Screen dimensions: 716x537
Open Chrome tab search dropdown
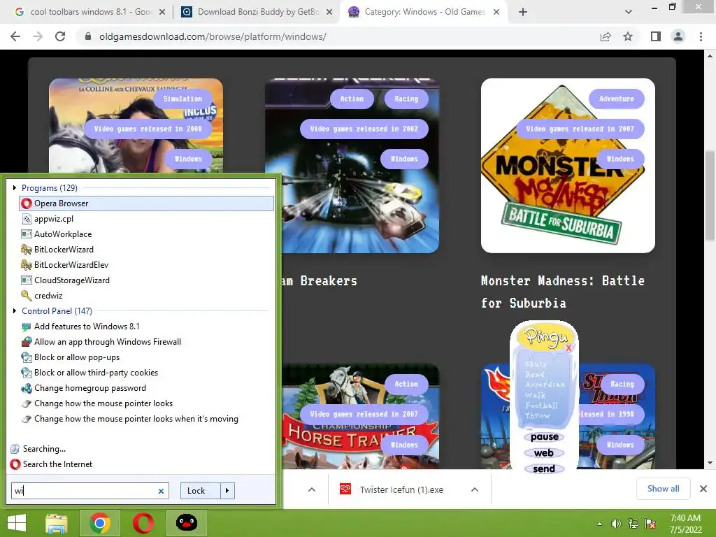click(629, 12)
